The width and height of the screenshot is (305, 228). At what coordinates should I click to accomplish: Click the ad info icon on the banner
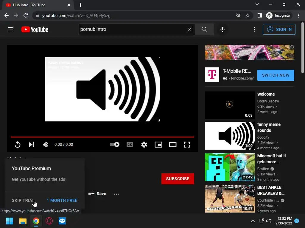point(292,47)
